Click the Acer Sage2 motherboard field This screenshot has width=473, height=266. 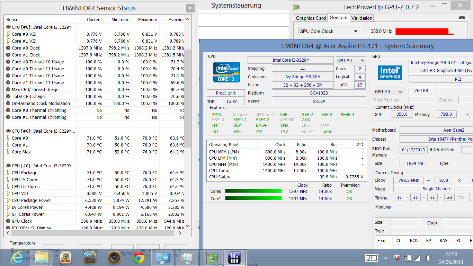pos(436,130)
